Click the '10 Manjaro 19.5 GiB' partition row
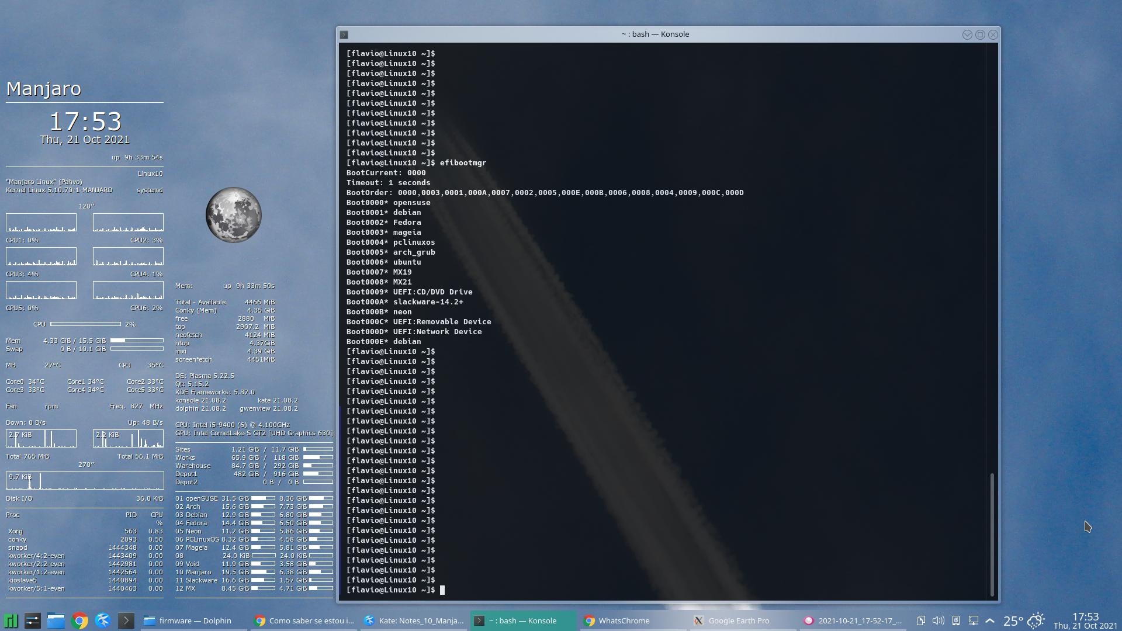Viewport: 1122px width, 631px height. pos(254,573)
